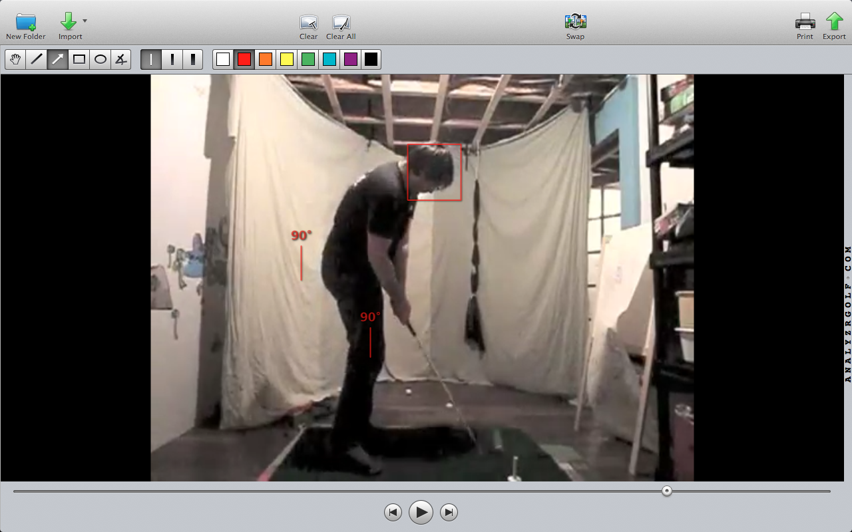The width and height of the screenshot is (852, 532).
Task: Select the arrow drawing tool
Action: pyautogui.click(x=58, y=60)
